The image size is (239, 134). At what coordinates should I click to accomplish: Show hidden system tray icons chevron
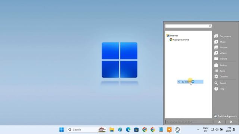(x=198, y=130)
